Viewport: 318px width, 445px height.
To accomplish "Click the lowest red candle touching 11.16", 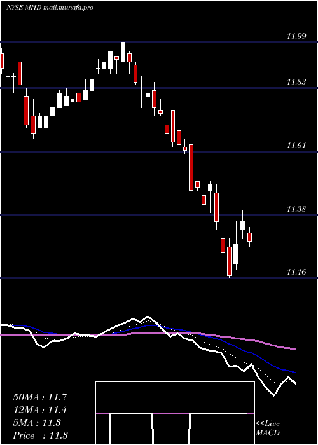I will tap(229, 261).
